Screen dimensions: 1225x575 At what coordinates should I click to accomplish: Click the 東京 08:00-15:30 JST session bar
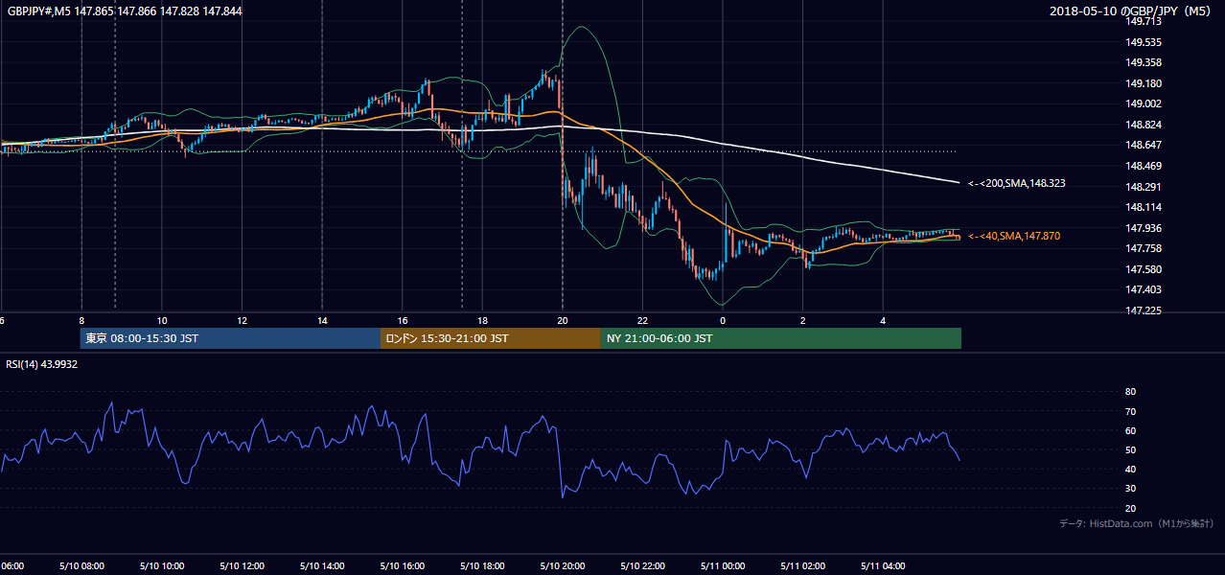click(x=230, y=338)
